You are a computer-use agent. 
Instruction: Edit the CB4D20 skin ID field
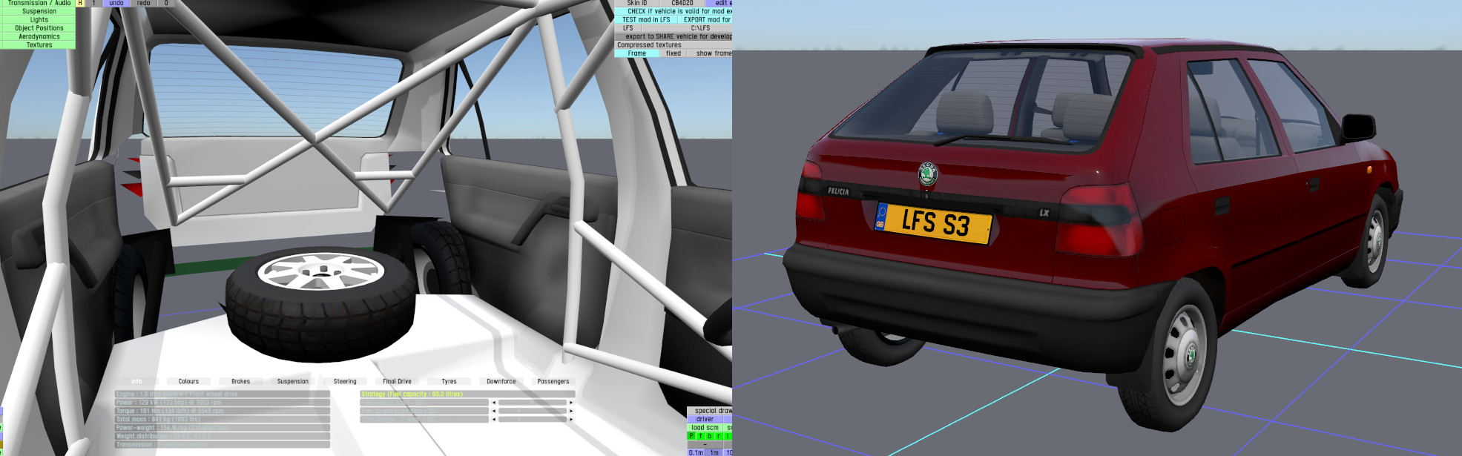pyautogui.click(x=682, y=3)
